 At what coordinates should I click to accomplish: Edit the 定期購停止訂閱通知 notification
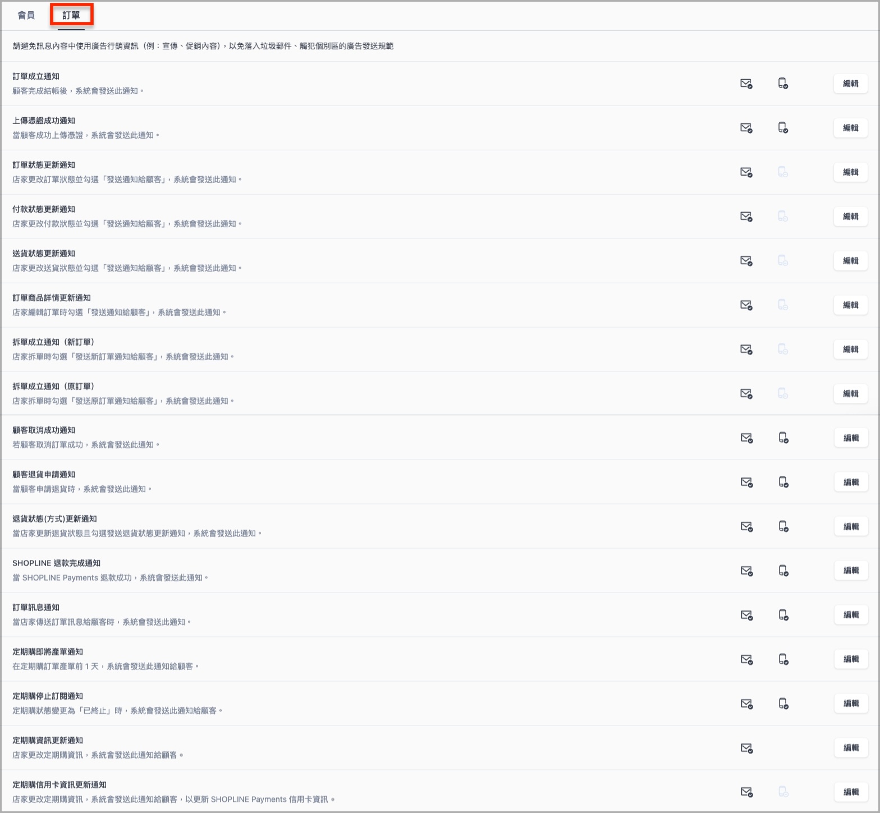pyautogui.click(x=851, y=704)
